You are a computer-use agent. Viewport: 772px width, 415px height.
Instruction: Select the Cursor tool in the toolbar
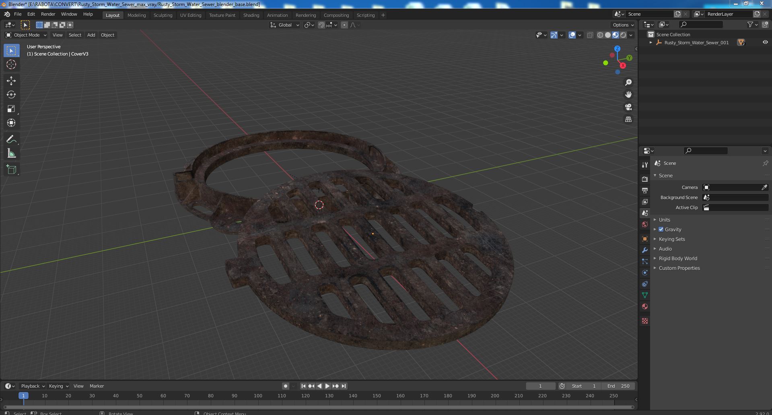(11, 64)
